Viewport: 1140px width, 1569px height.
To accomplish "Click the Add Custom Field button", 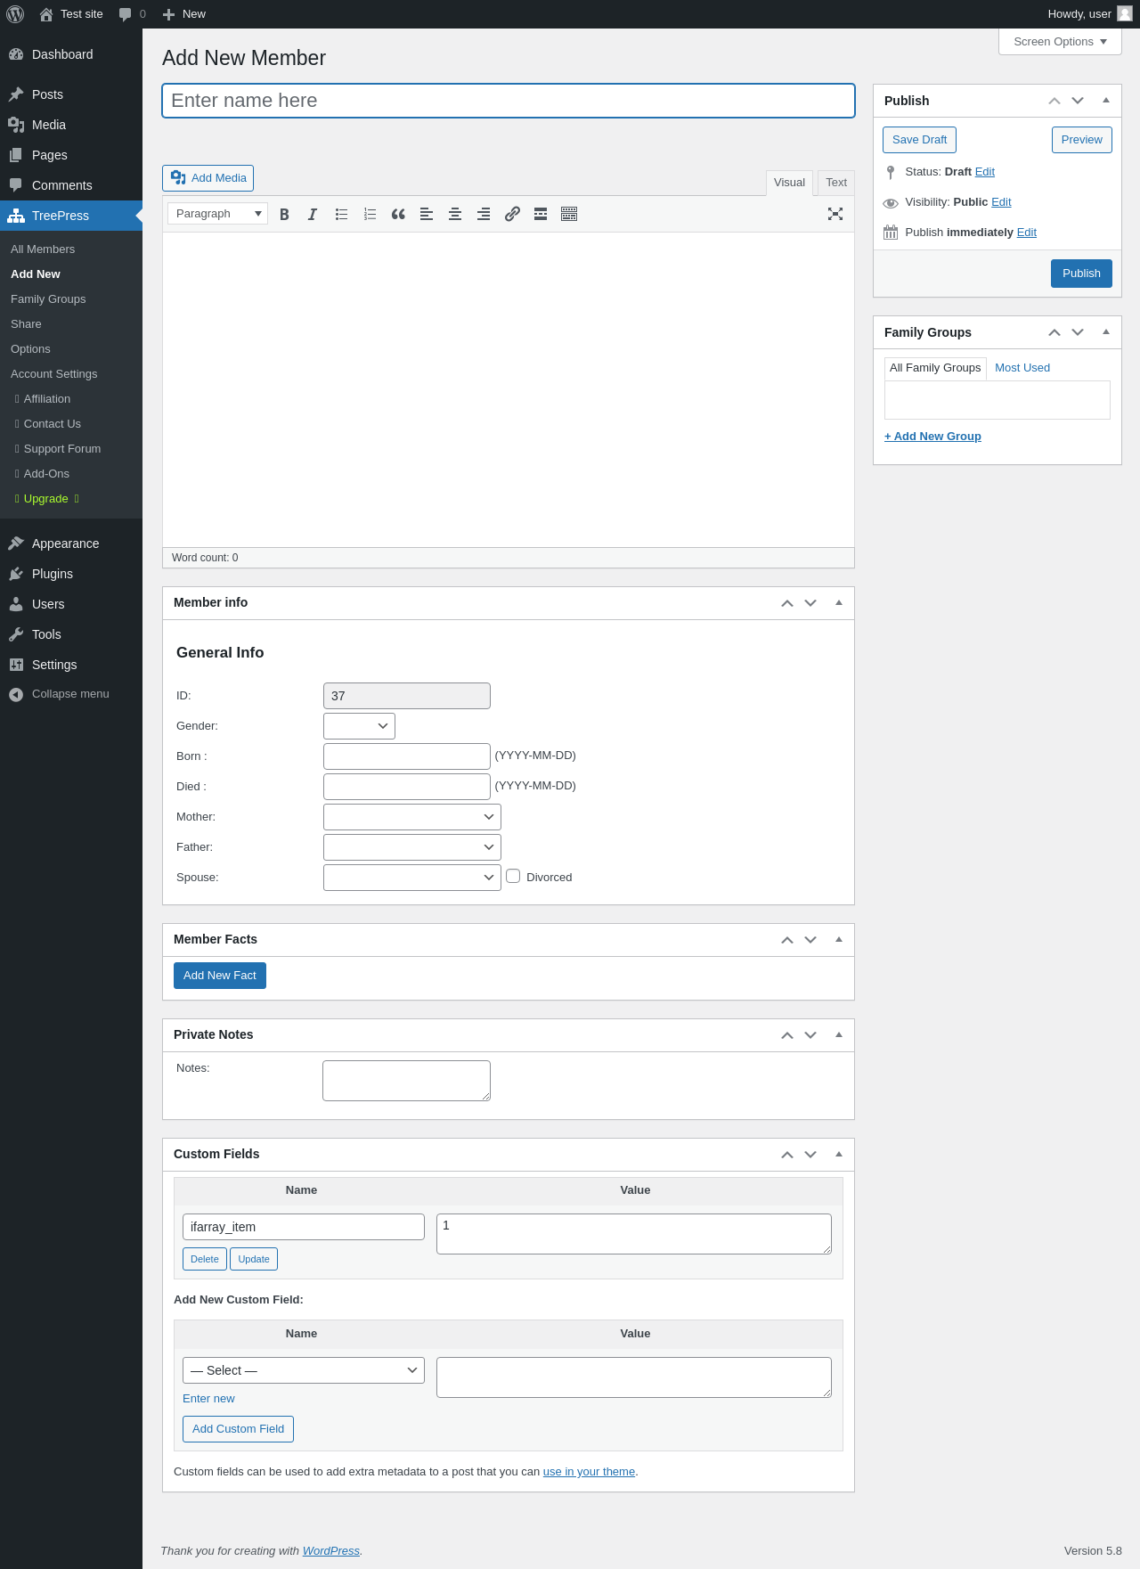I will point(238,1429).
